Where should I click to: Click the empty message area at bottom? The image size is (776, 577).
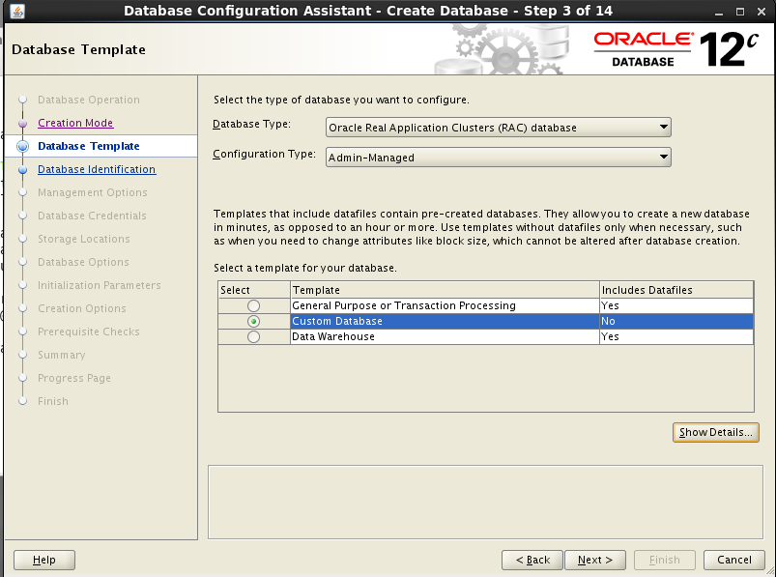(485, 502)
